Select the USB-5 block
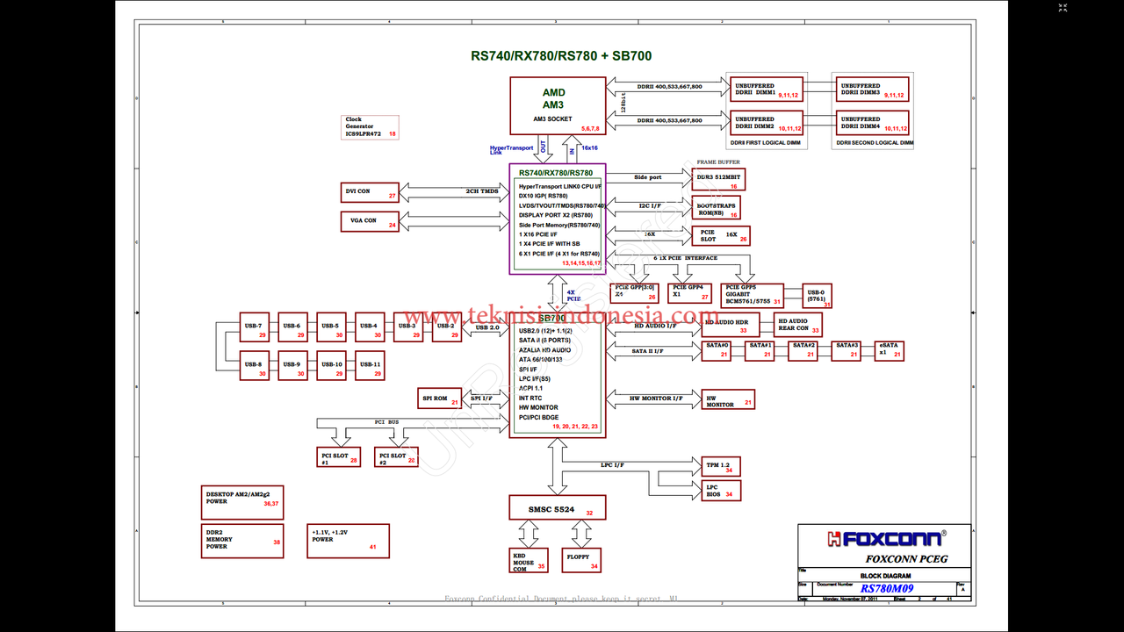The width and height of the screenshot is (1124, 632). coord(331,327)
